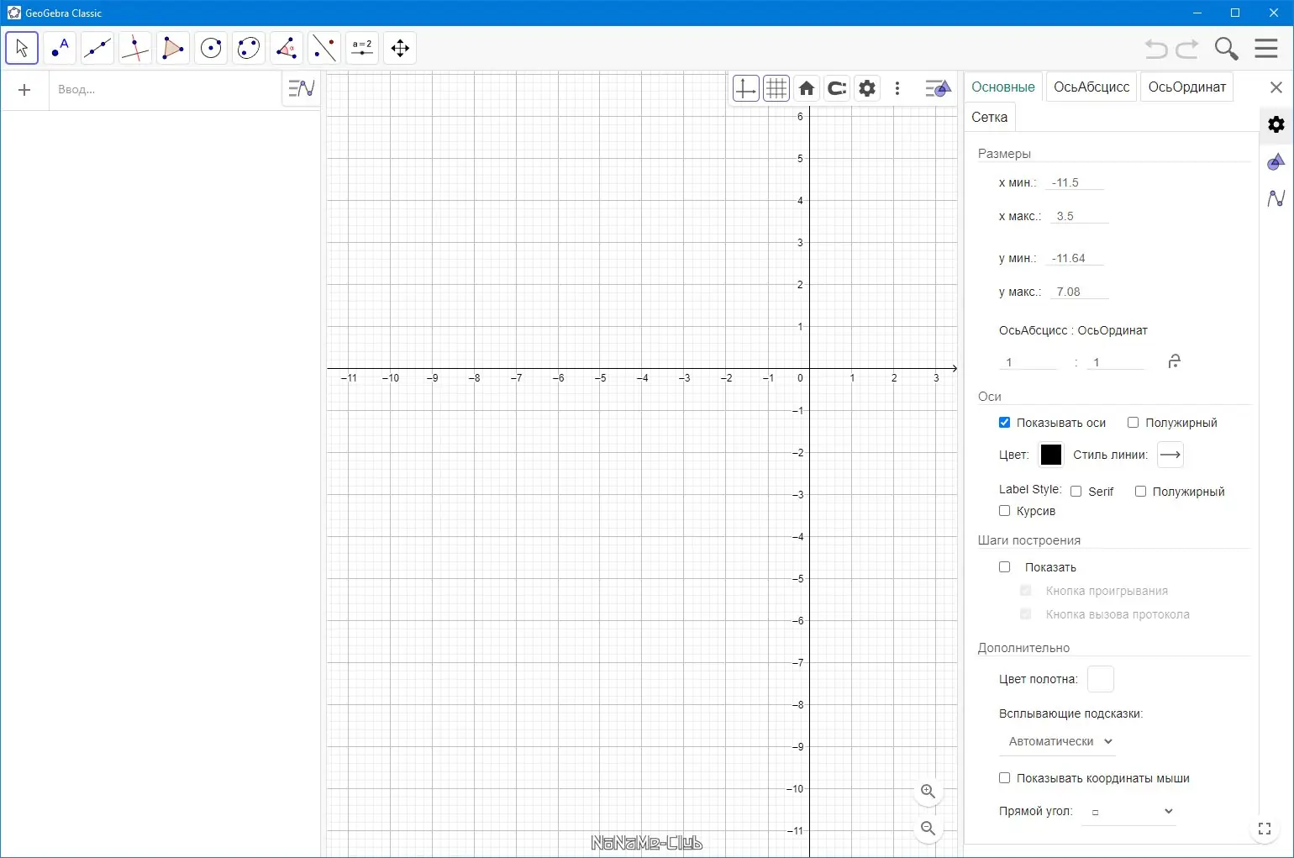Check Показать under Шаги построения

[1004, 567]
